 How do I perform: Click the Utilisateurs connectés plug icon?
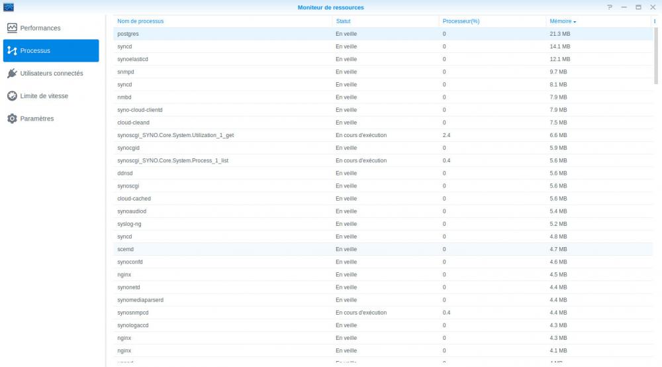click(12, 74)
